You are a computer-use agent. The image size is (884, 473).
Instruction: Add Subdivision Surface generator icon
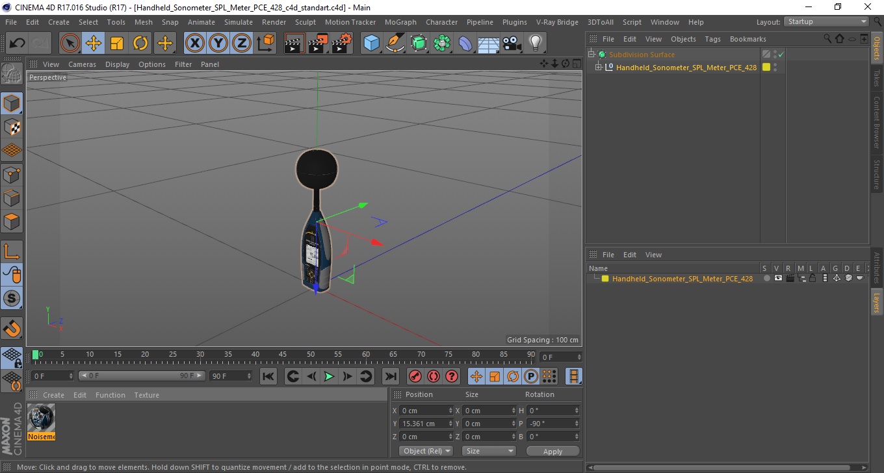(x=419, y=44)
